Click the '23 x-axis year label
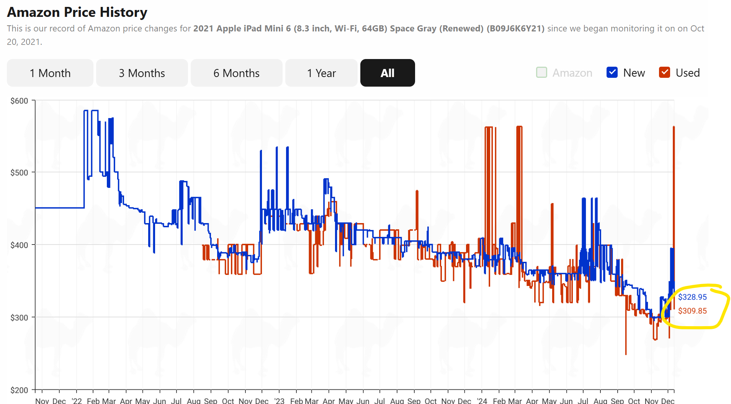 click(x=279, y=401)
